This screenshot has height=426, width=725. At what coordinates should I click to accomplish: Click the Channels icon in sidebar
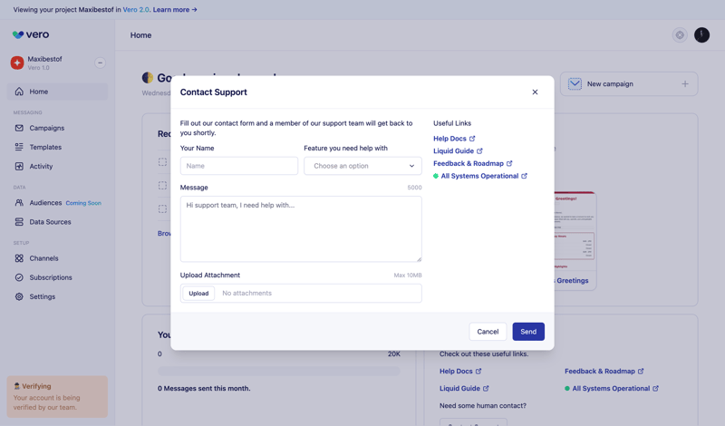[19, 258]
